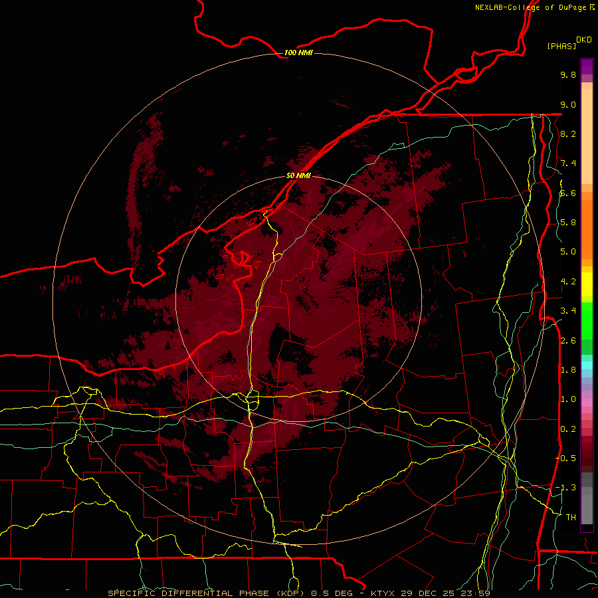Click the 1.0 legend value
598x598 pixels.
pos(568,399)
